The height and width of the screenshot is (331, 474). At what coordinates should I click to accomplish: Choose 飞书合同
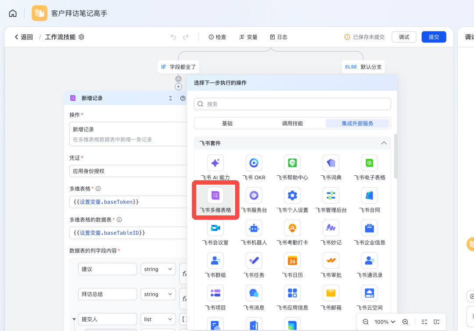(x=370, y=200)
